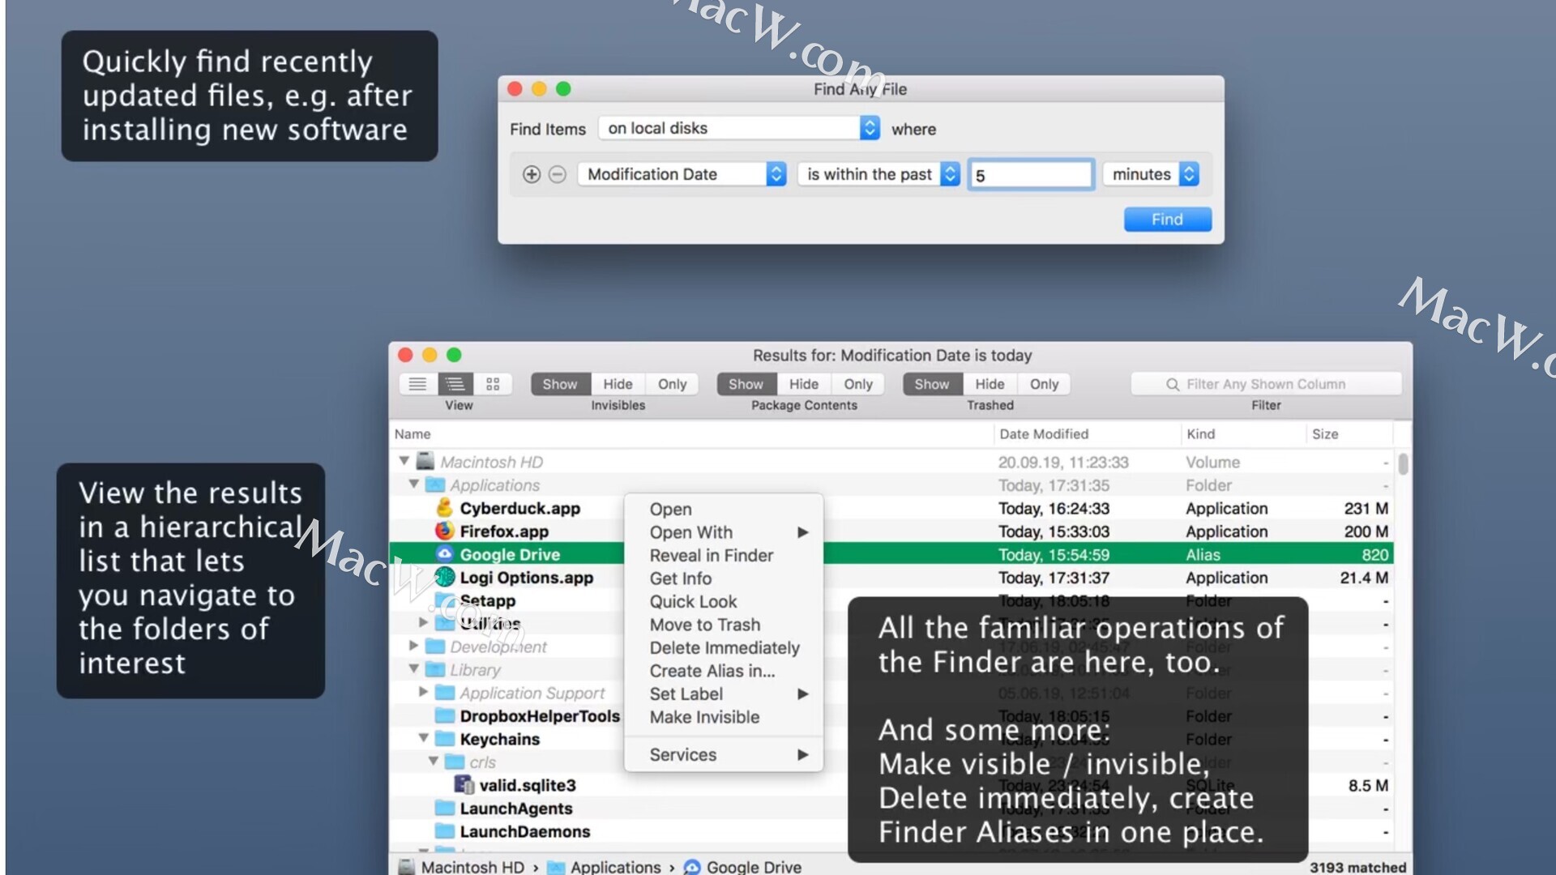Click Google Drive icon in the path bar
This screenshot has height=875, width=1556.
click(x=691, y=867)
